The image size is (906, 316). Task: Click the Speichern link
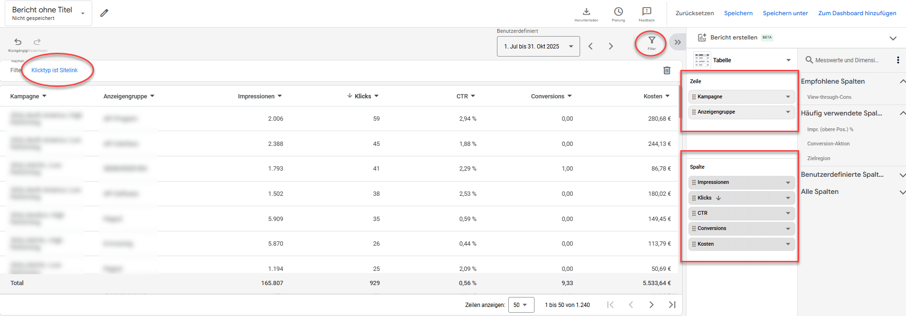pos(738,13)
